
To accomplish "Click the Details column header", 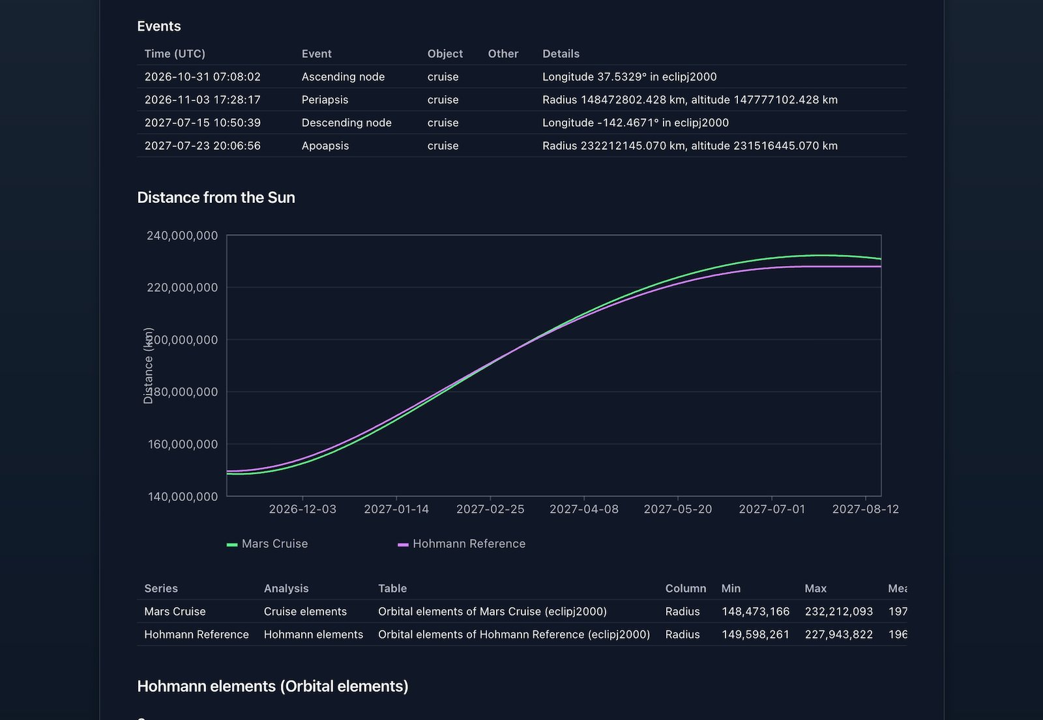I will [561, 53].
